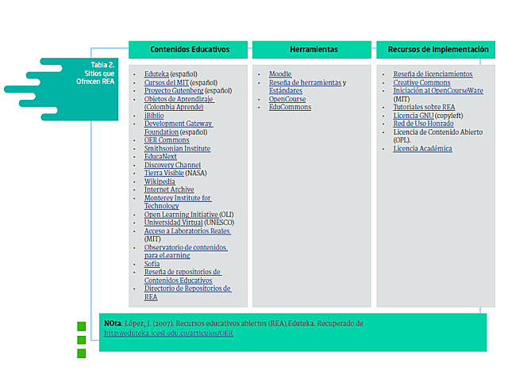This screenshot has width=508, height=370.
Task: Open Monterey Institute for Technology link
Action: [x=178, y=202]
